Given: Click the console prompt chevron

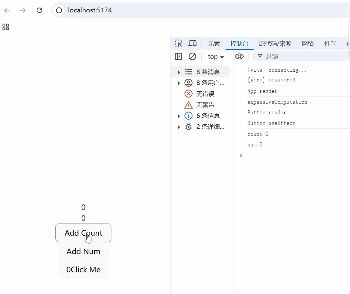Looking at the screenshot, I should [x=241, y=155].
